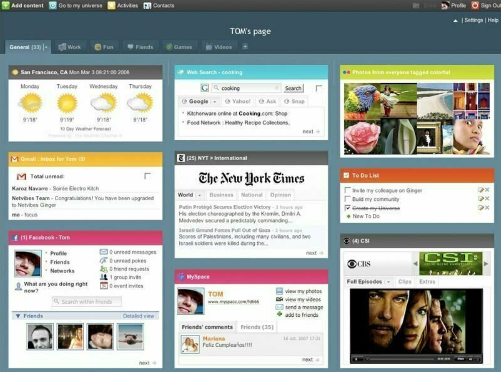The width and height of the screenshot is (501, 372).
Task: Open the Google search engine dropdown arrow
Action: pos(215,102)
